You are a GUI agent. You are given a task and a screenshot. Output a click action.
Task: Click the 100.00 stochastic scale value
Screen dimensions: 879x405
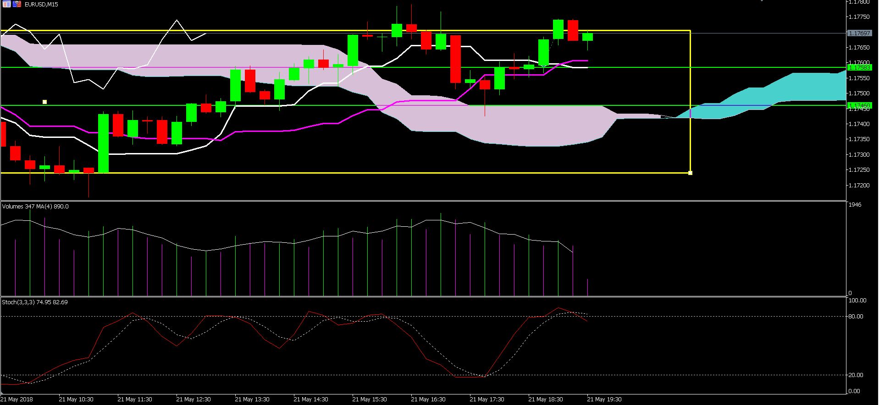(x=858, y=301)
